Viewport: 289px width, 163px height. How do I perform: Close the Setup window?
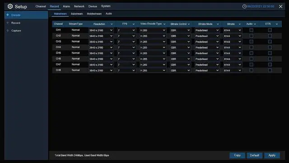(280, 6)
